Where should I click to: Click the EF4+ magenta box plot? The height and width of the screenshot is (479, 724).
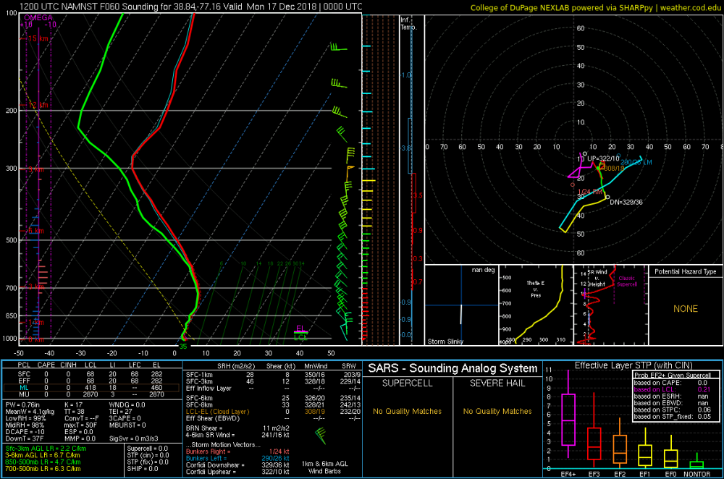click(x=568, y=418)
